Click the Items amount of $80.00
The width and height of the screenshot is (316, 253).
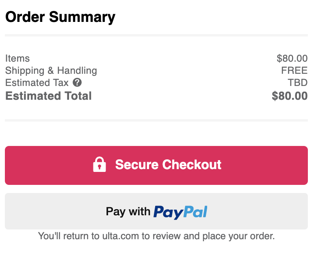coord(292,58)
